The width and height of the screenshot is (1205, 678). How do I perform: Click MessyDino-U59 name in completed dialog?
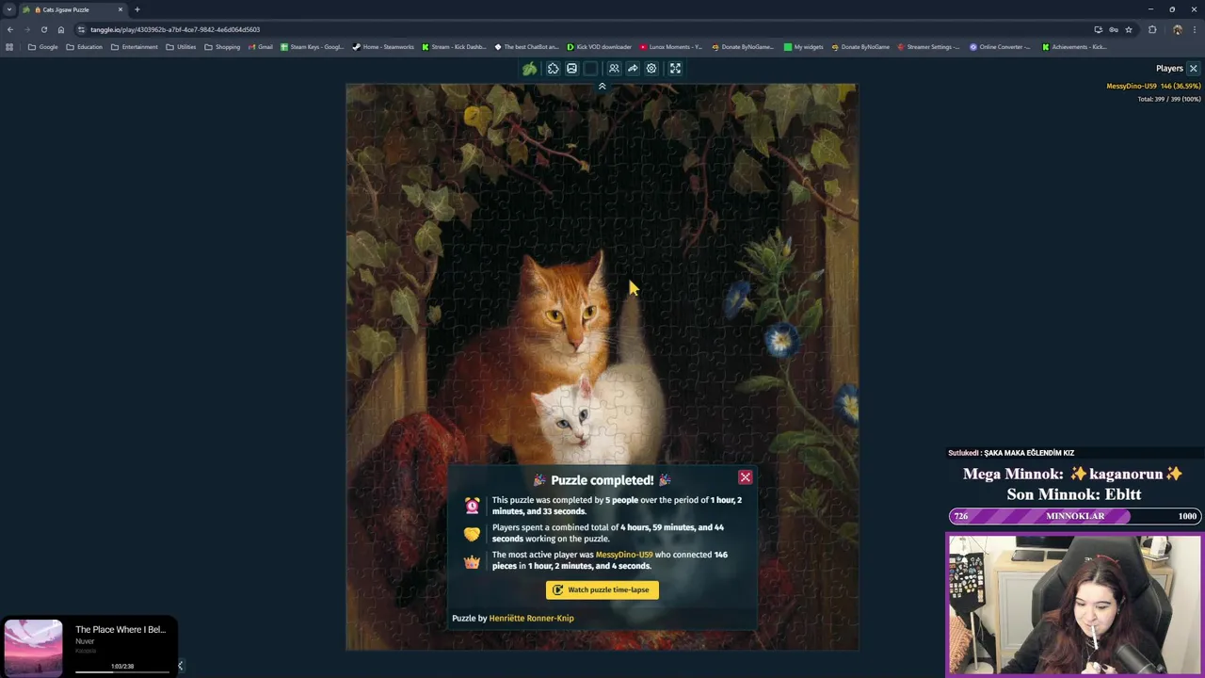[x=624, y=555]
